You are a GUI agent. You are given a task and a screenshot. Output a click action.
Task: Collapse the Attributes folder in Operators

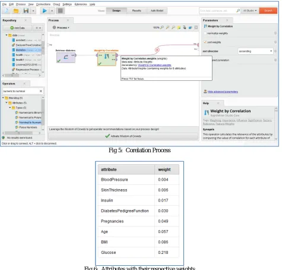coord(7,103)
